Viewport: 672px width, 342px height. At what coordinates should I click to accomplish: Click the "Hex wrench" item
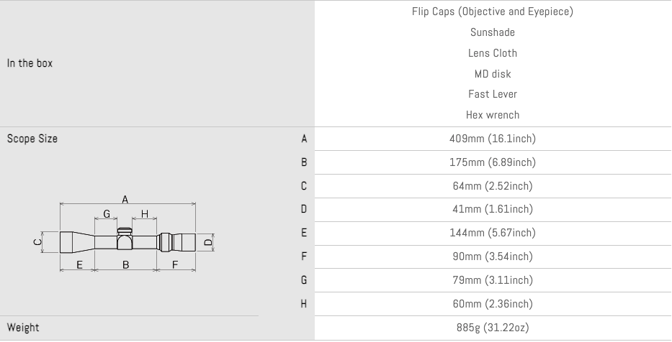click(x=493, y=115)
